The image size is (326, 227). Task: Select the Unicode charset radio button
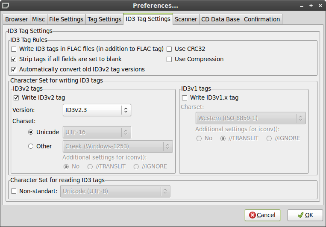(31, 133)
